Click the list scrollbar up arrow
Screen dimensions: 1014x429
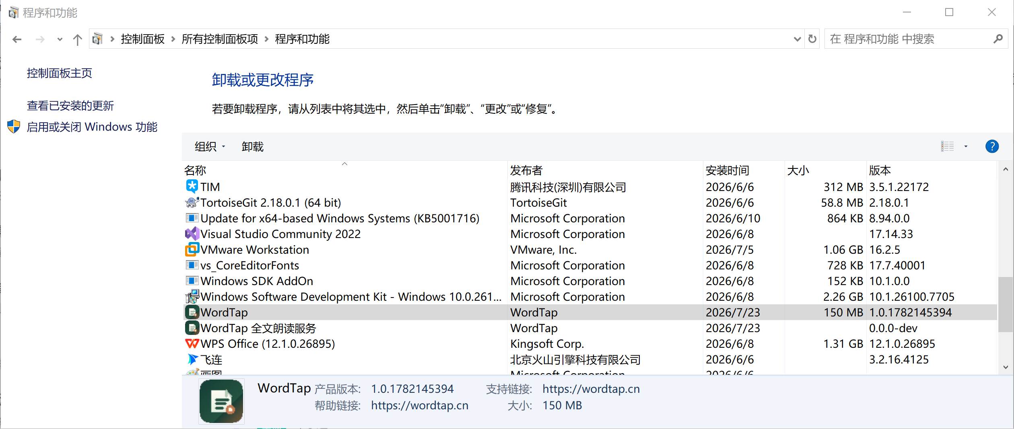coord(1006,170)
